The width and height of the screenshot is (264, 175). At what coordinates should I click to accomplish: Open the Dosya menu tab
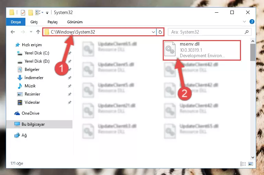point(16,22)
